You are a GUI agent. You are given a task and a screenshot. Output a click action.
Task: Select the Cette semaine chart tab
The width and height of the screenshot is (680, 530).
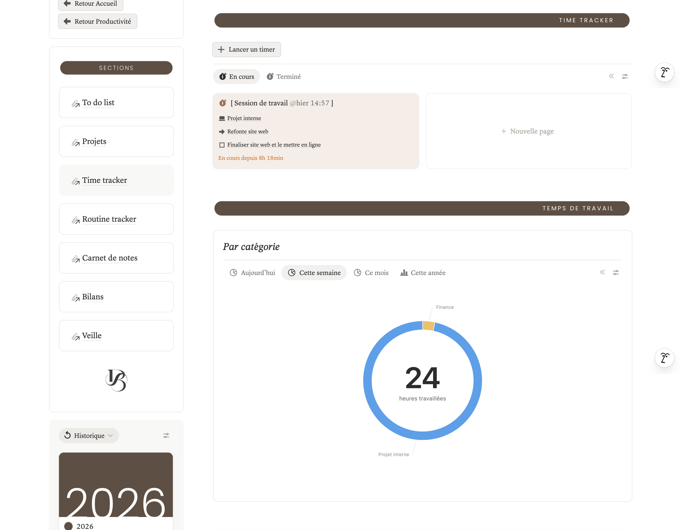coord(314,273)
